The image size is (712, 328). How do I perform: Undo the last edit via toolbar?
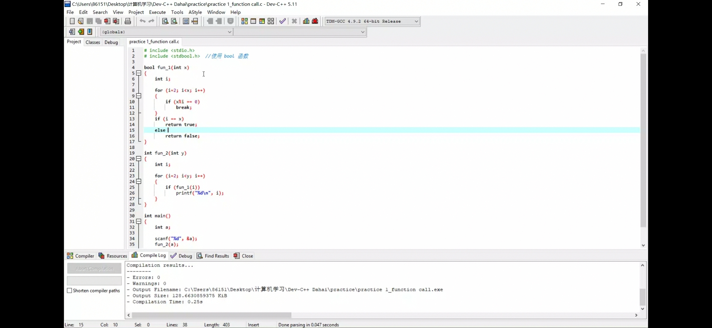pos(142,21)
